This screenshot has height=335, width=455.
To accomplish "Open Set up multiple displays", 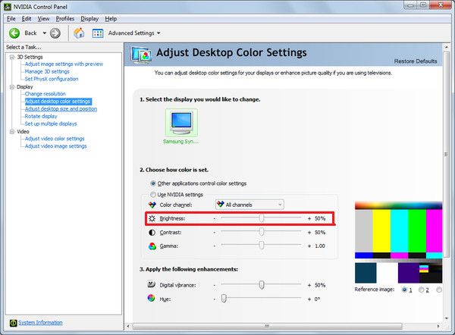I will coord(51,124).
